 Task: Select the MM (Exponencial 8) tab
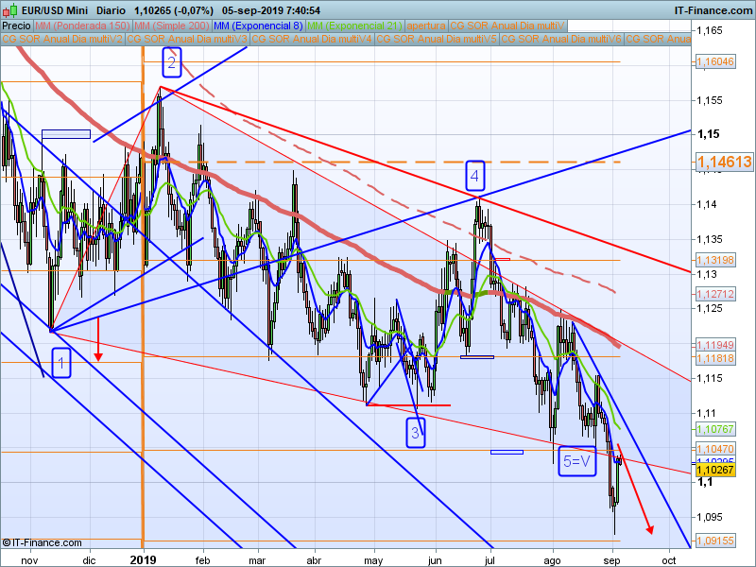[x=258, y=26]
